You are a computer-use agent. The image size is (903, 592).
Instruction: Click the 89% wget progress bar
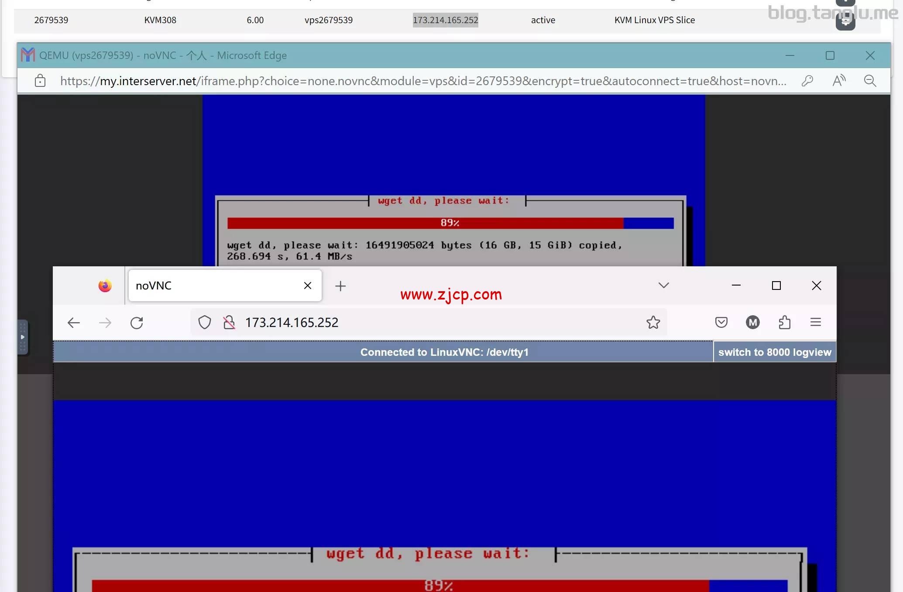(x=450, y=223)
